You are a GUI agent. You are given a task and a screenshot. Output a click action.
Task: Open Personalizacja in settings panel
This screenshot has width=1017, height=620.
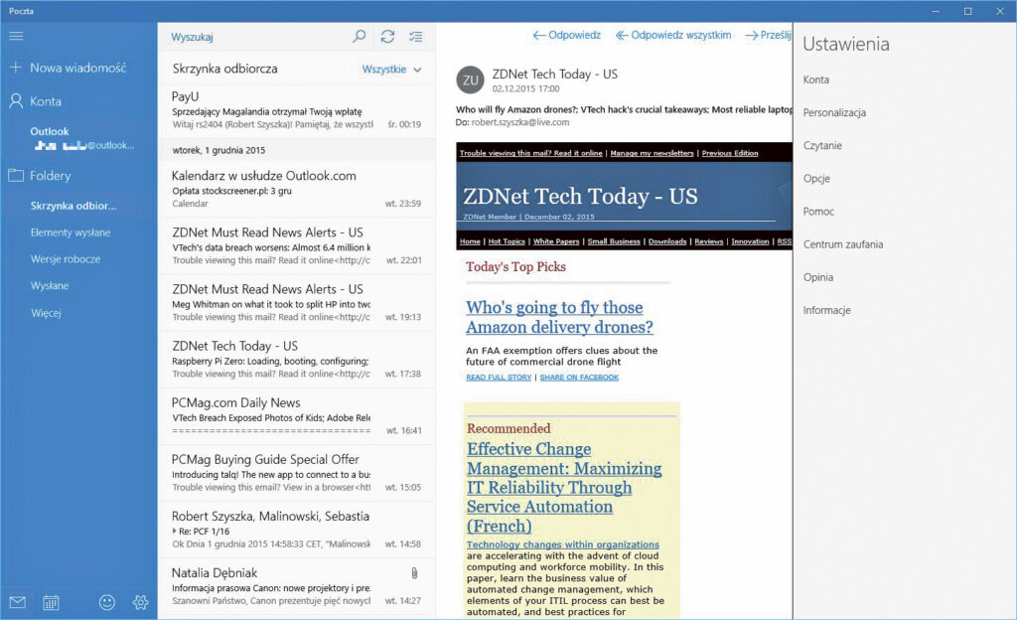pos(834,113)
